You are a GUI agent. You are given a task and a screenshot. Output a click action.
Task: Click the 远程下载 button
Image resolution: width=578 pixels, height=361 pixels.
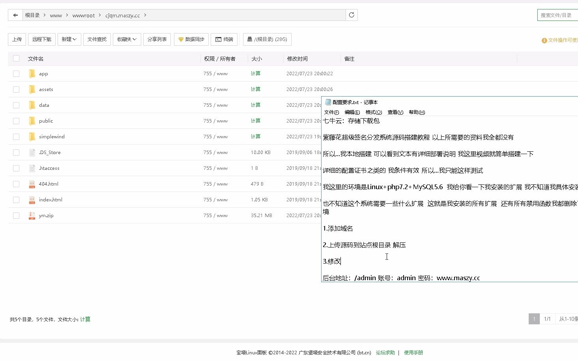42,39
